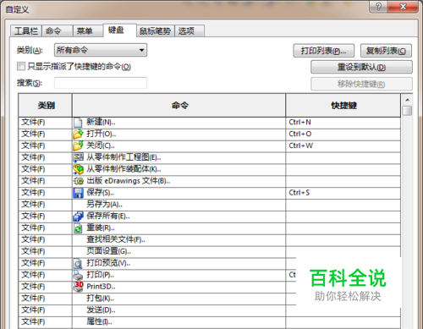
Task: Switch to the 命令 tab
Action: tap(58, 30)
